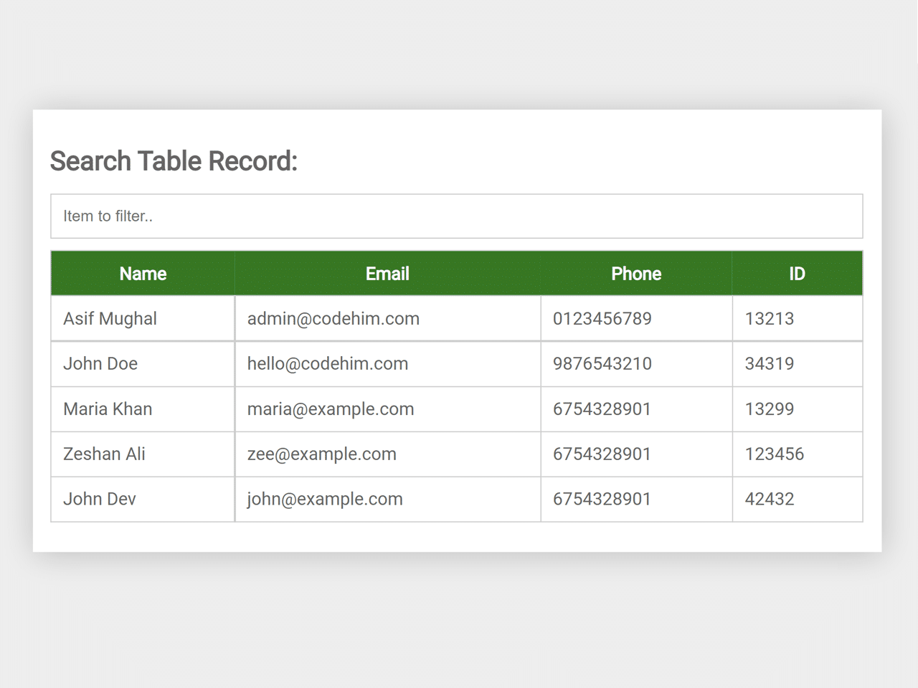Click the Name column header
Screen dimensions: 918x688
point(142,273)
